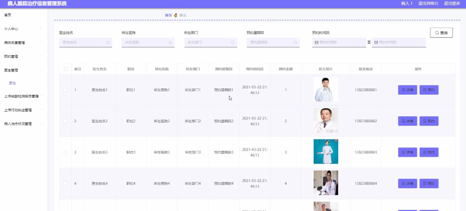Check the row for 医生姓名3
The height and width of the screenshot is (211, 466).
(66, 152)
